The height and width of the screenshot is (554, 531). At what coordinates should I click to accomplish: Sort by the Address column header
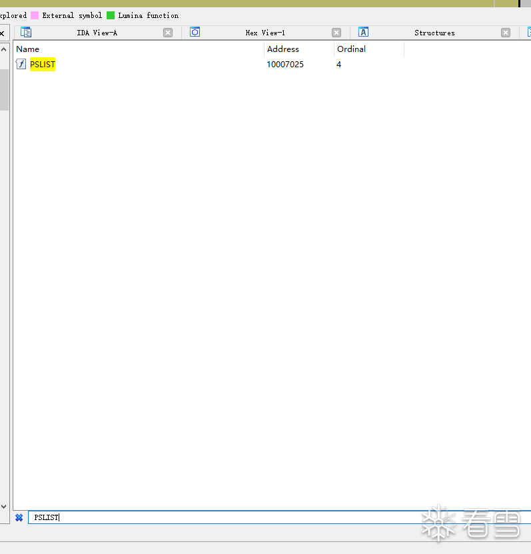click(283, 49)
